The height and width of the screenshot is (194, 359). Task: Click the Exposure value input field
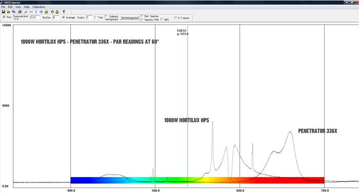point(35,17)
